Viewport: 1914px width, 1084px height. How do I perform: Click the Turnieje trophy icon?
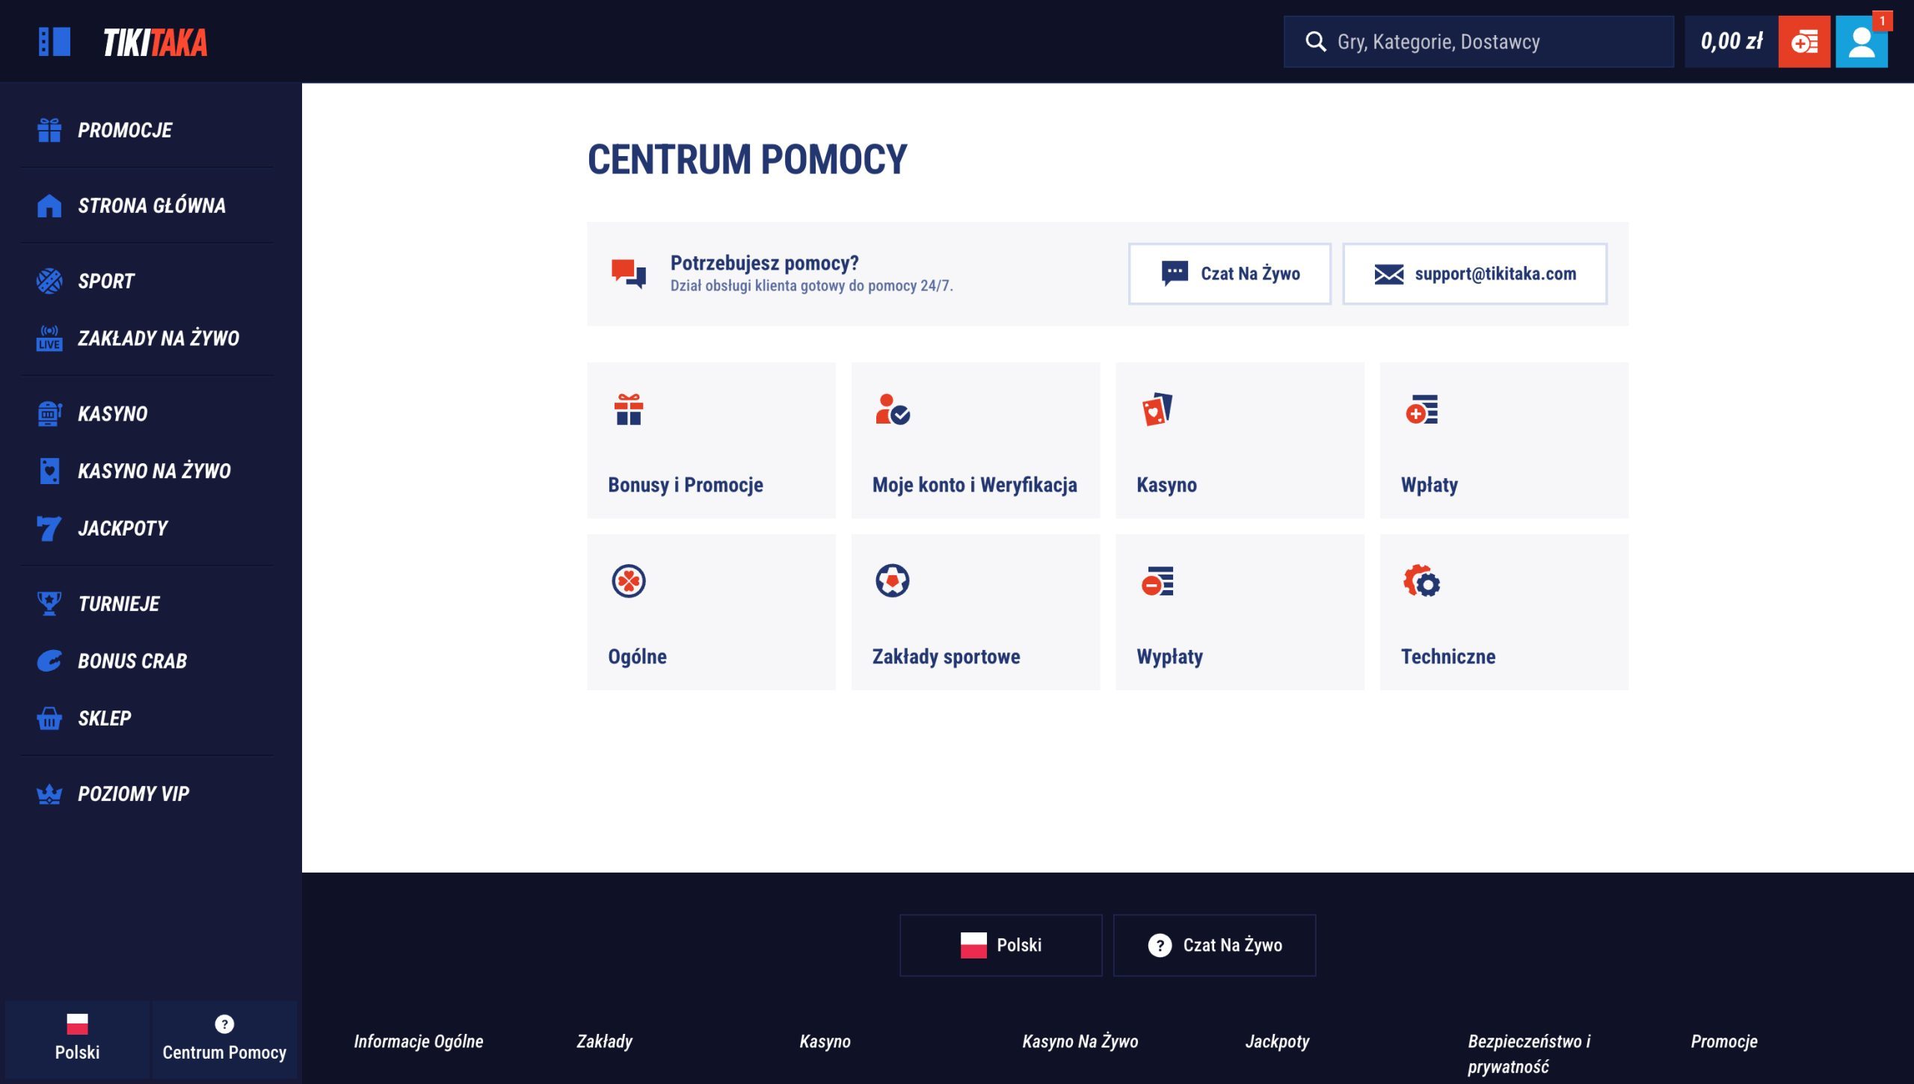49,603
